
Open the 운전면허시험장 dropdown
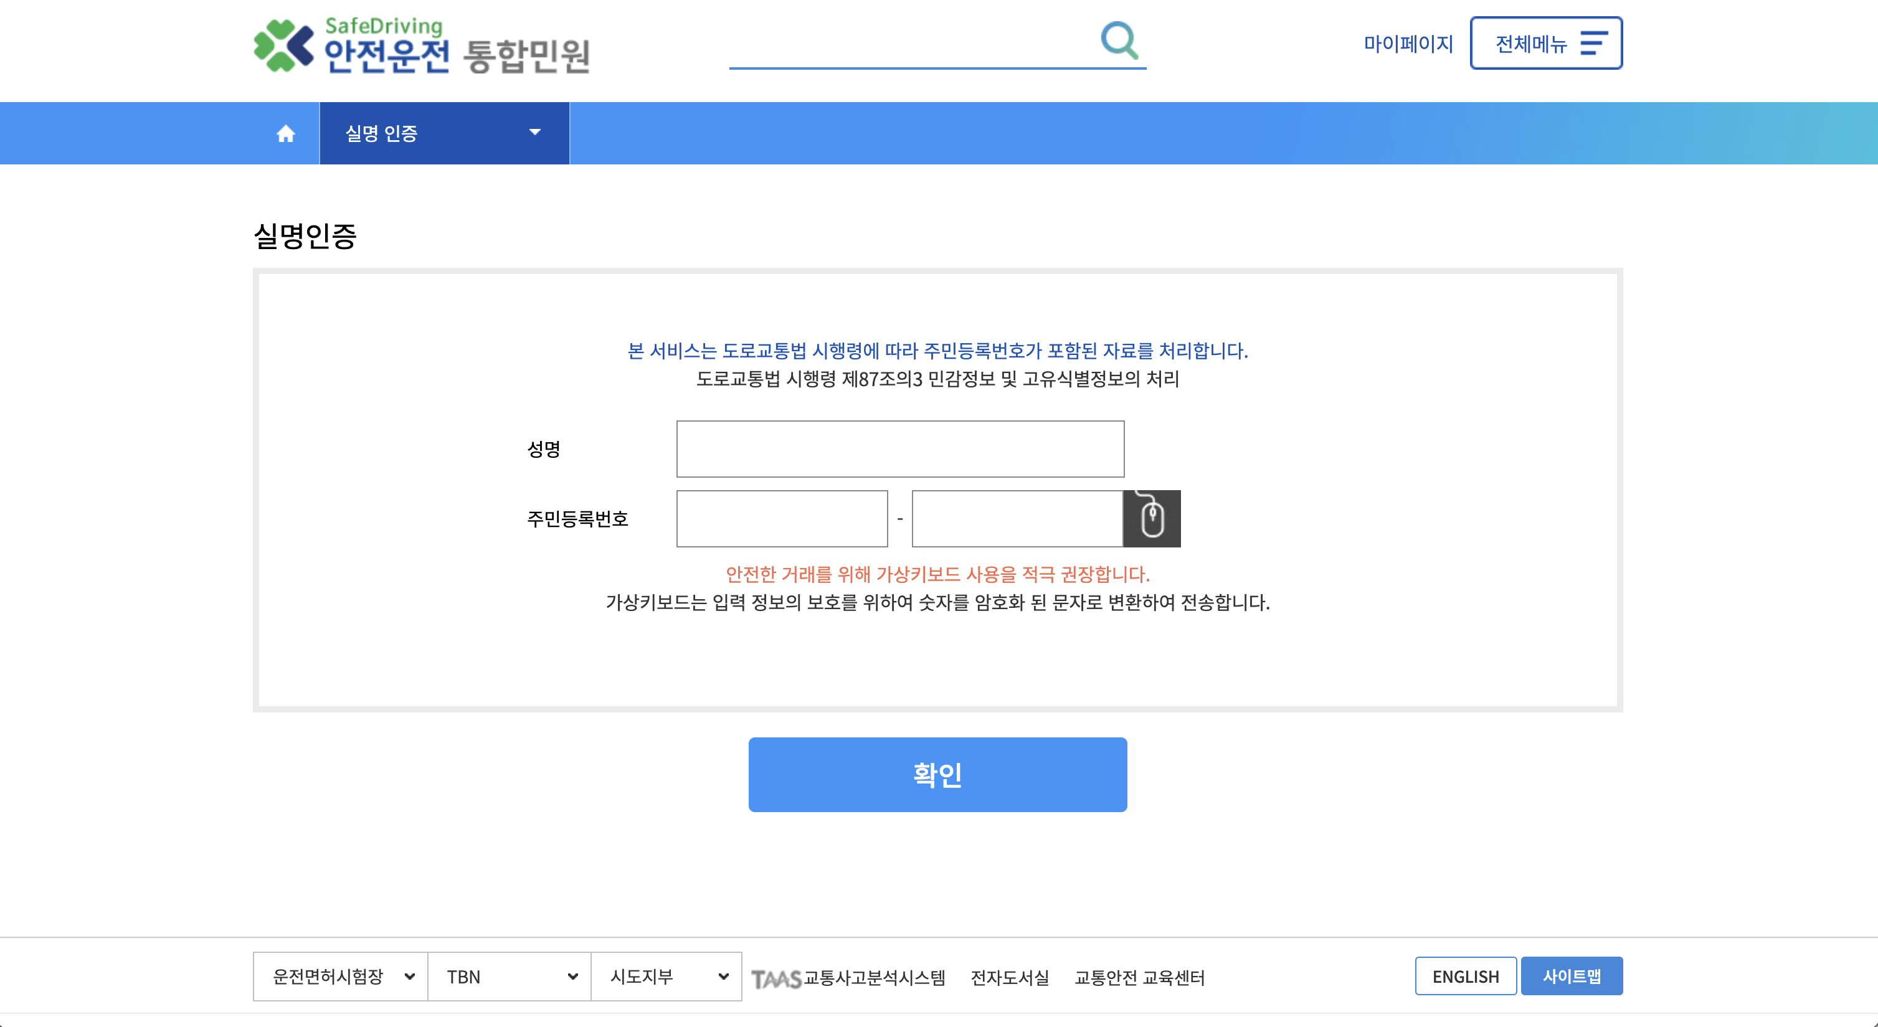pyautogui.click(x=341, y=976)
